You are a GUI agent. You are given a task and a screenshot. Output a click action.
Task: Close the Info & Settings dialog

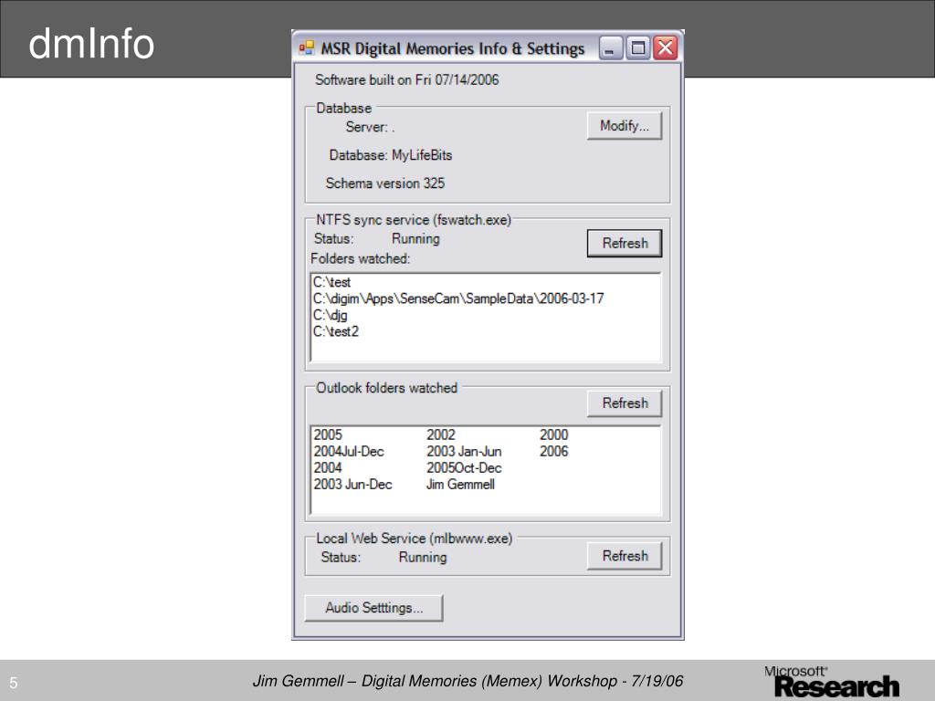666,48
